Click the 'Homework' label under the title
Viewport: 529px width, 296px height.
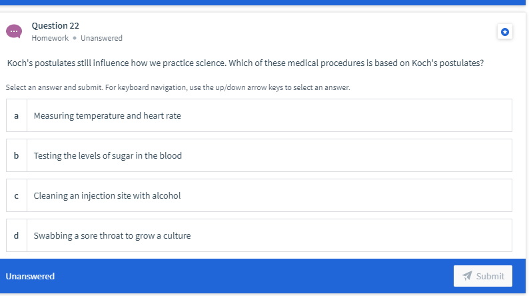(x=50, y=38)
